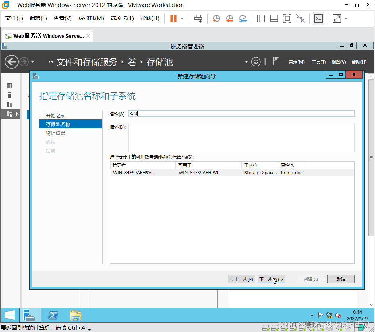The image size is (375, 332).
Task: Click 上一步(P) button
Action: click(241, 279)
